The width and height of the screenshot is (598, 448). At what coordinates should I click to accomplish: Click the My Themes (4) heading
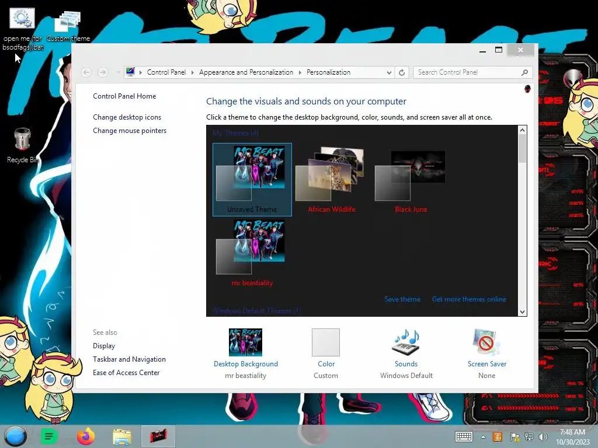235,133
